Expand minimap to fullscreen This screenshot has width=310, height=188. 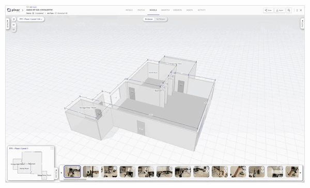(52, 148)
